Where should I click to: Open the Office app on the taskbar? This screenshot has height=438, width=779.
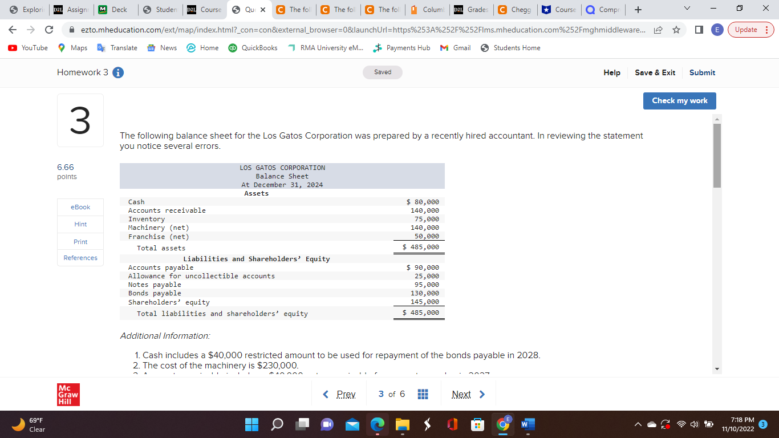(453, 425)
